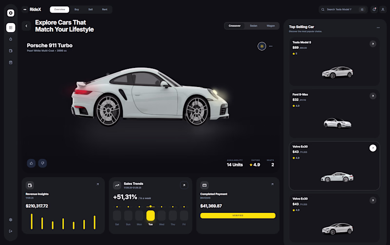This screenshot has height=245, width=390.
Task: Expand the Sales Trends card arrow
Action: coord(184,185)
